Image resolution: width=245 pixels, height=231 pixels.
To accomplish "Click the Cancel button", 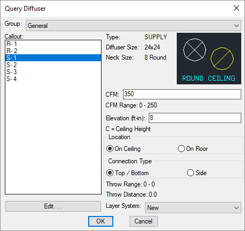I will click(143, 221).
